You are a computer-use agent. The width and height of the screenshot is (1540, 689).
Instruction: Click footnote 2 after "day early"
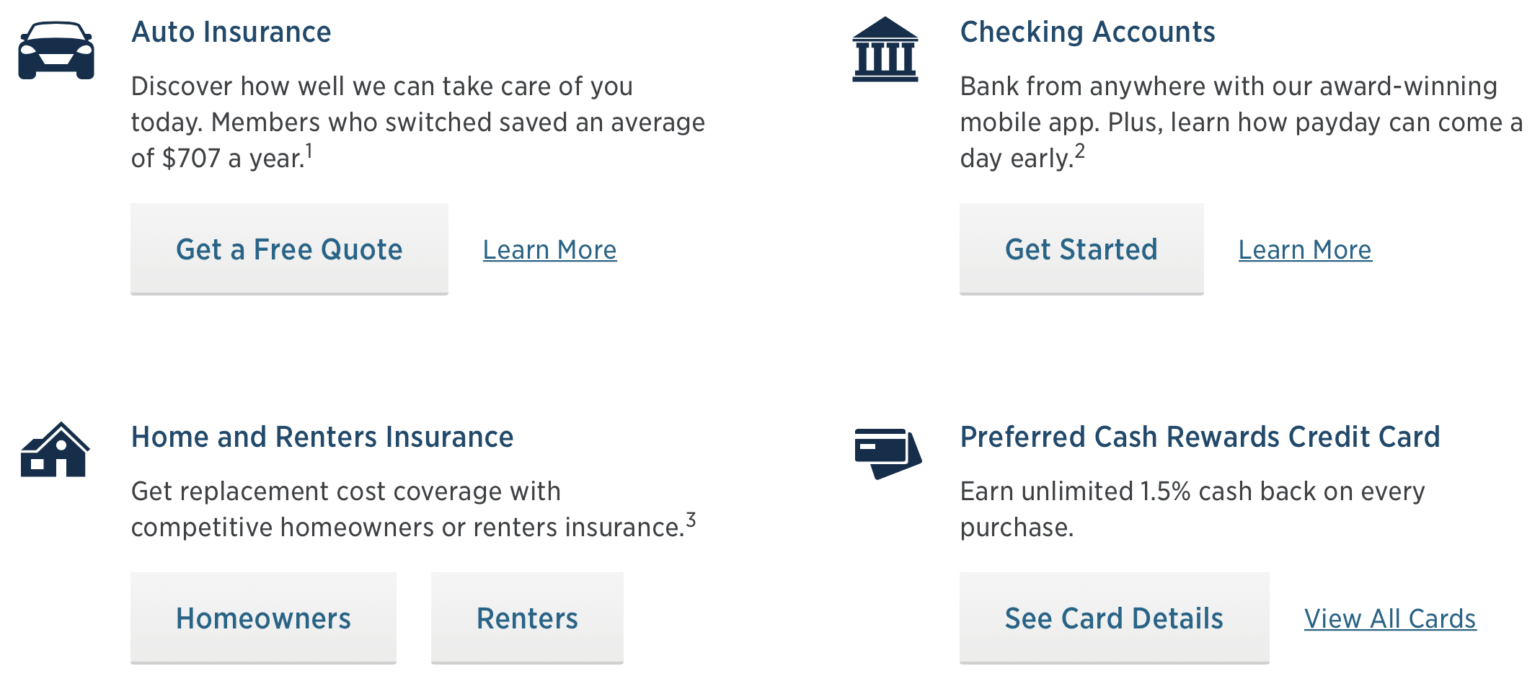[x=1079, y=151]
